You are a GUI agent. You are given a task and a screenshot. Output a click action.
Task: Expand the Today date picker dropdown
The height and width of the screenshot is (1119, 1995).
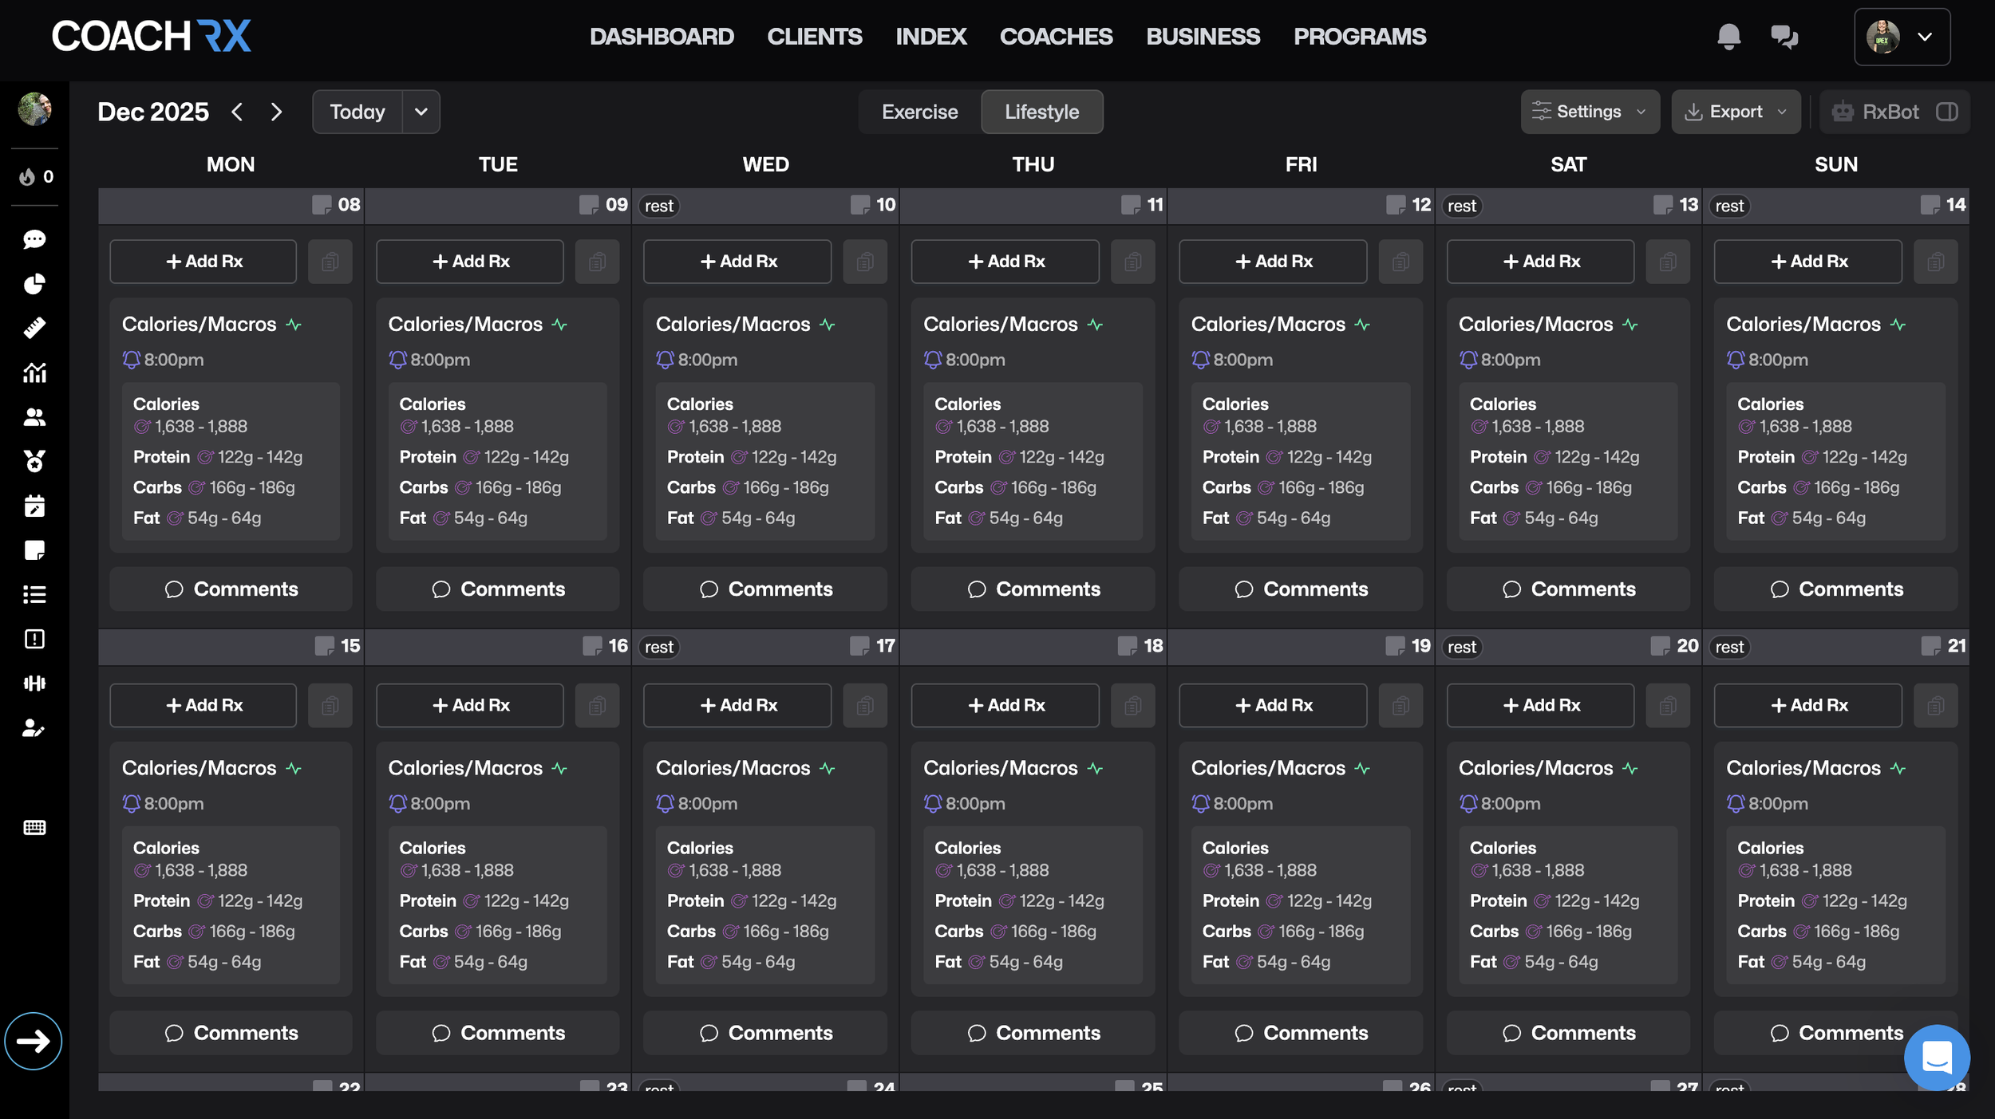421,112
